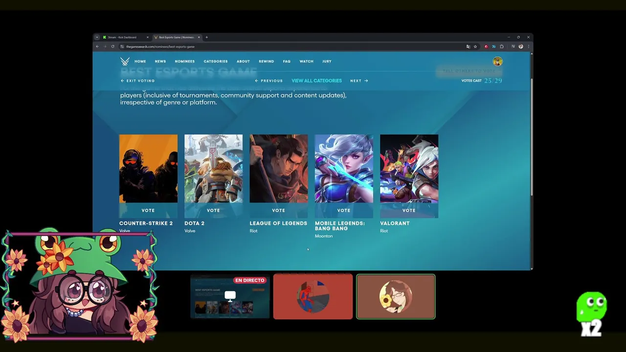Screen dimensions: 626x352
Task: Open the NEWS menu item
Action: (x=160, y=62)
